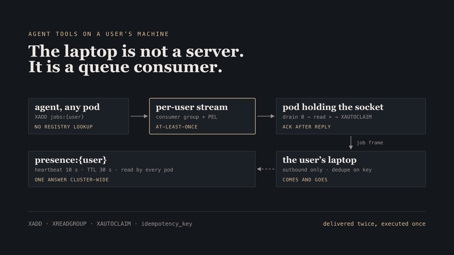Click the 'AT-LEAST-ONCE' label
The height and width of the screenshot is (255, 454).
pyautogui.click(x=176, y=127)
